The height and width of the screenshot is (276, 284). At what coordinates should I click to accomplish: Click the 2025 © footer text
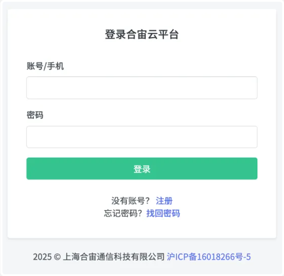pyautogui.click(x=46, y=257)
